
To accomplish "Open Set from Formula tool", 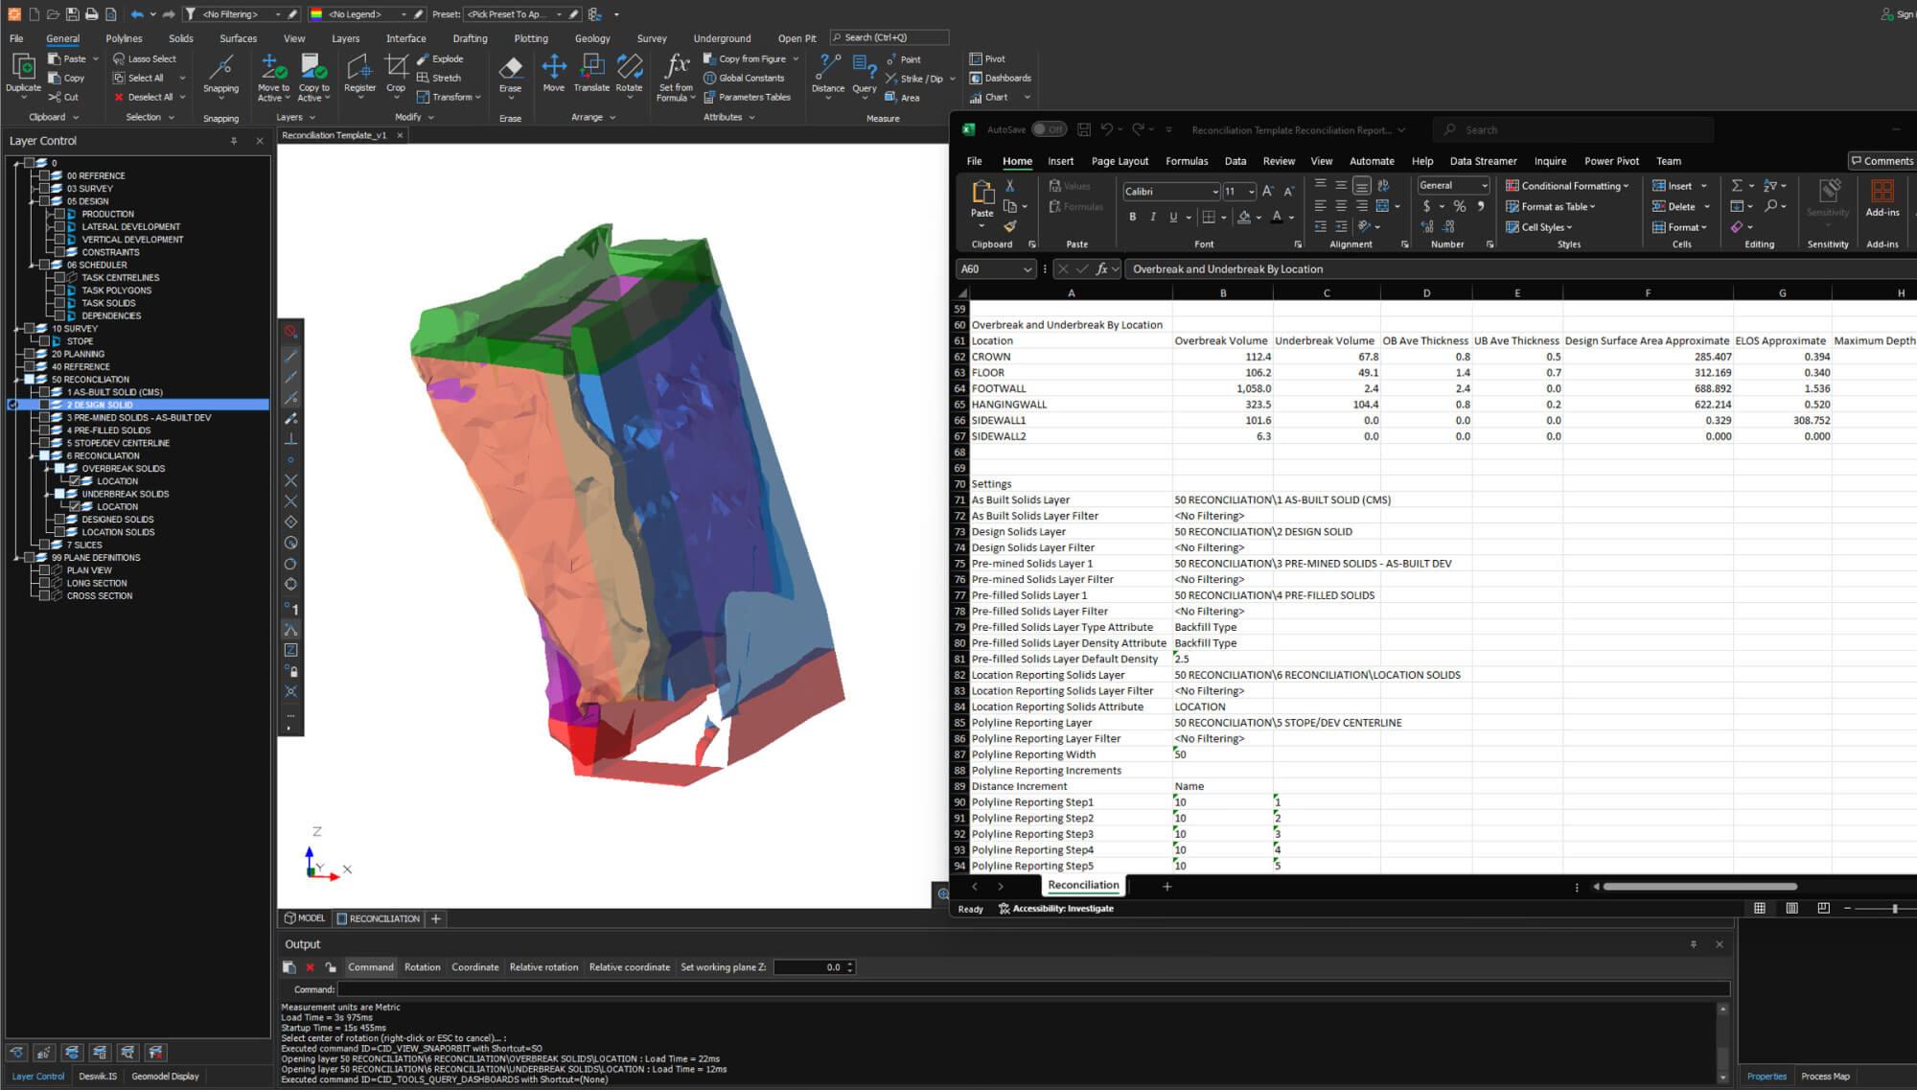I will (676, 78).
